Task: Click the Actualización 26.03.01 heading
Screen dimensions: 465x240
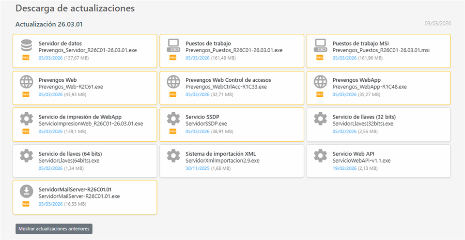Action: 45,24
